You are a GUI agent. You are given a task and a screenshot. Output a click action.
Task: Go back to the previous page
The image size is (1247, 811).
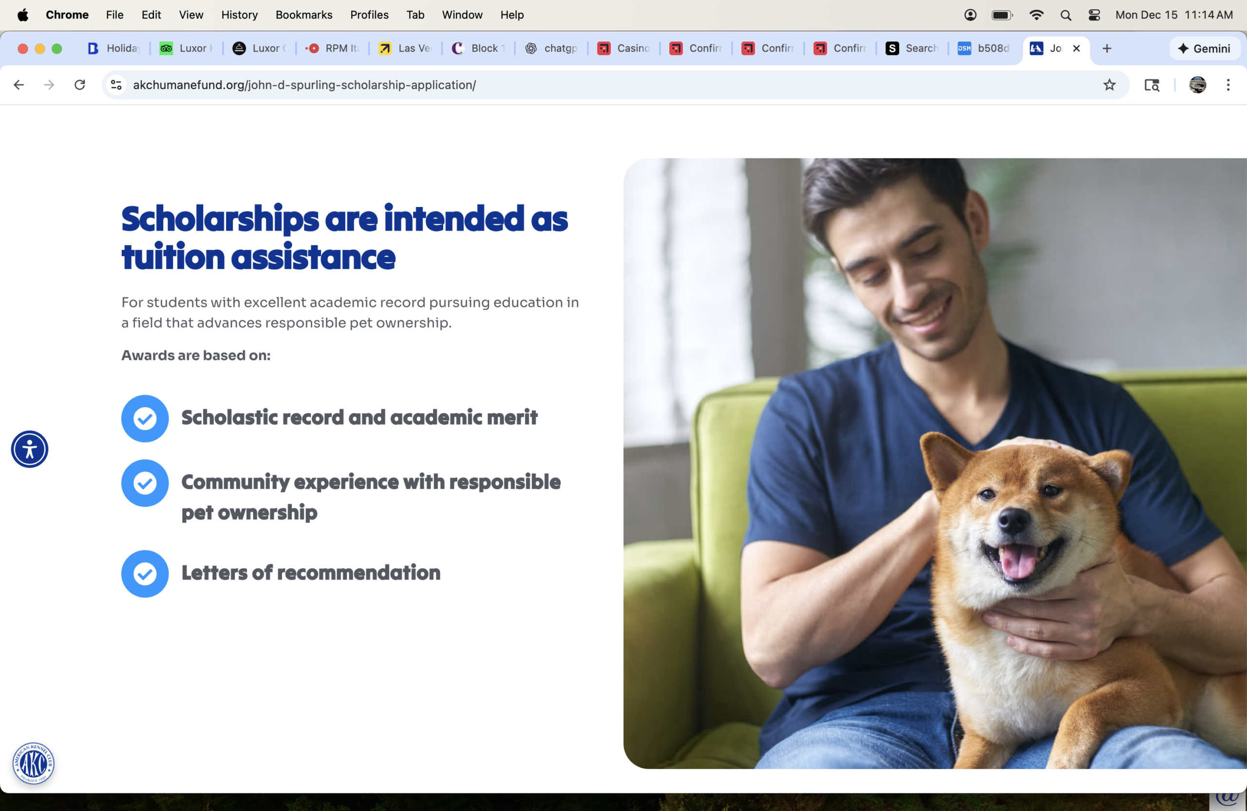pyautogui.click(x=19, y=85)
